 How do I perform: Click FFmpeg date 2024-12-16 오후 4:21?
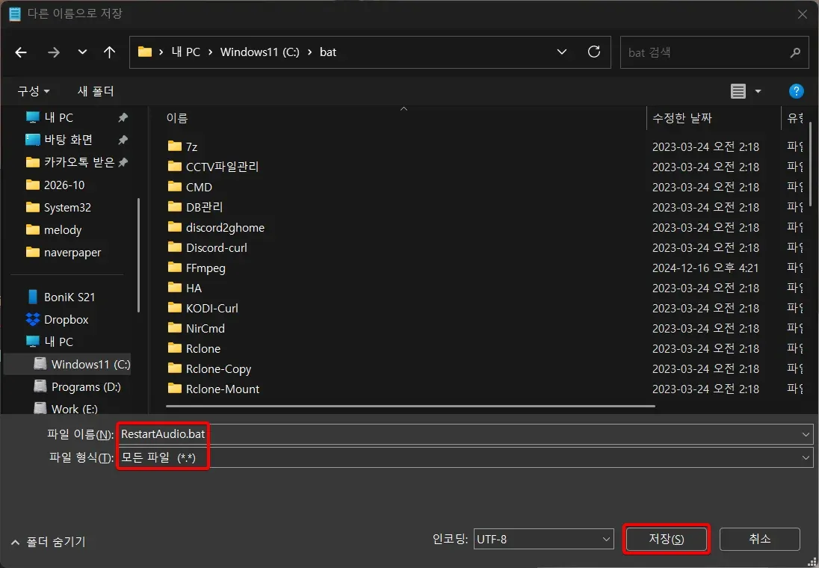point(705,268)
